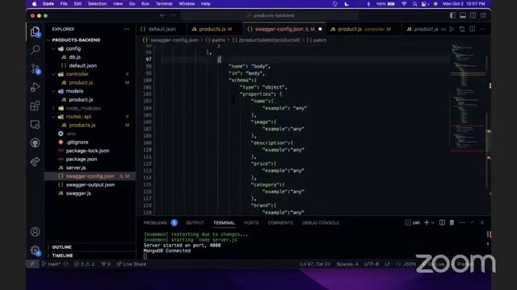The width and height of the screenshot is (517, 290).
Task: Open the new terminal launch profile dropdown
Action: (x=433, y=222)
